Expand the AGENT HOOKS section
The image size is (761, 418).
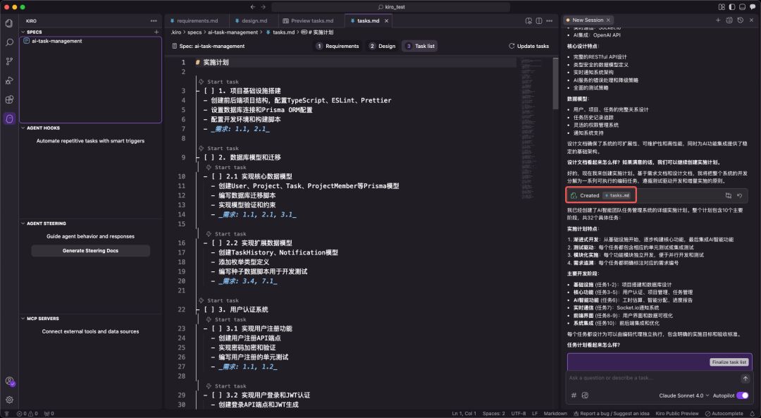44,128
